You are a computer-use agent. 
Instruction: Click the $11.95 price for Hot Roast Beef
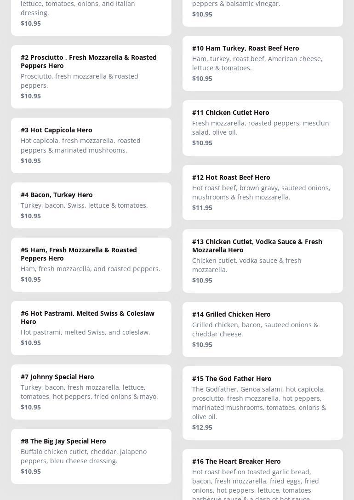coord(202,208)
